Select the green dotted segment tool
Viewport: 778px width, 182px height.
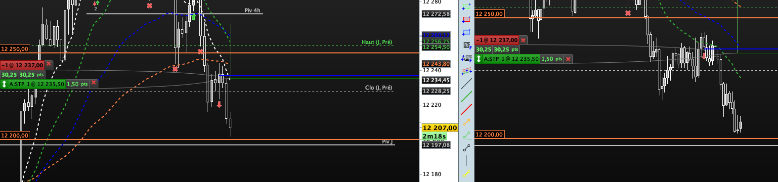pyautogui.click(x=466, y=135)
